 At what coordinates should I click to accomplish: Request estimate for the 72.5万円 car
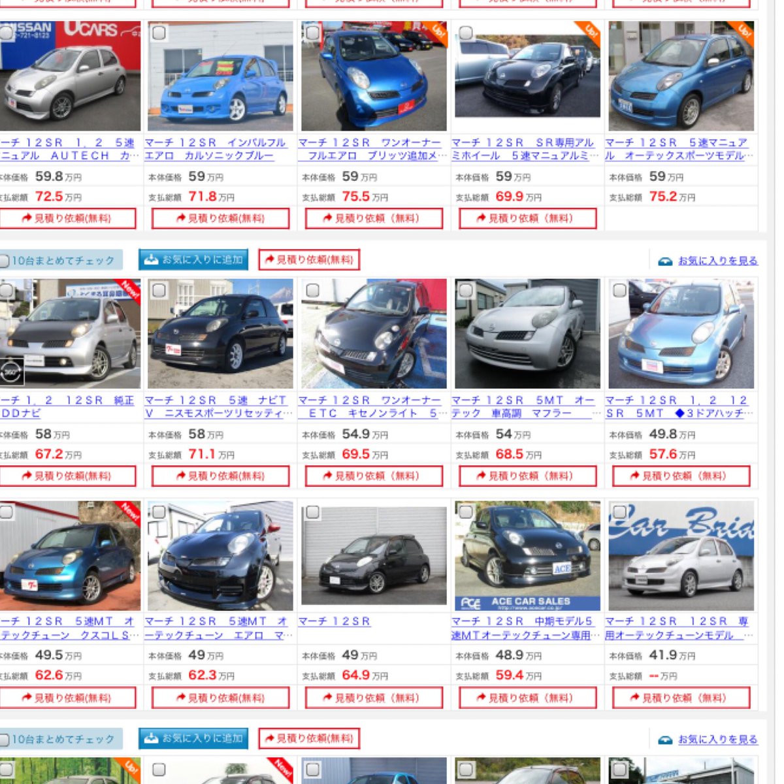tap(67, 218)
